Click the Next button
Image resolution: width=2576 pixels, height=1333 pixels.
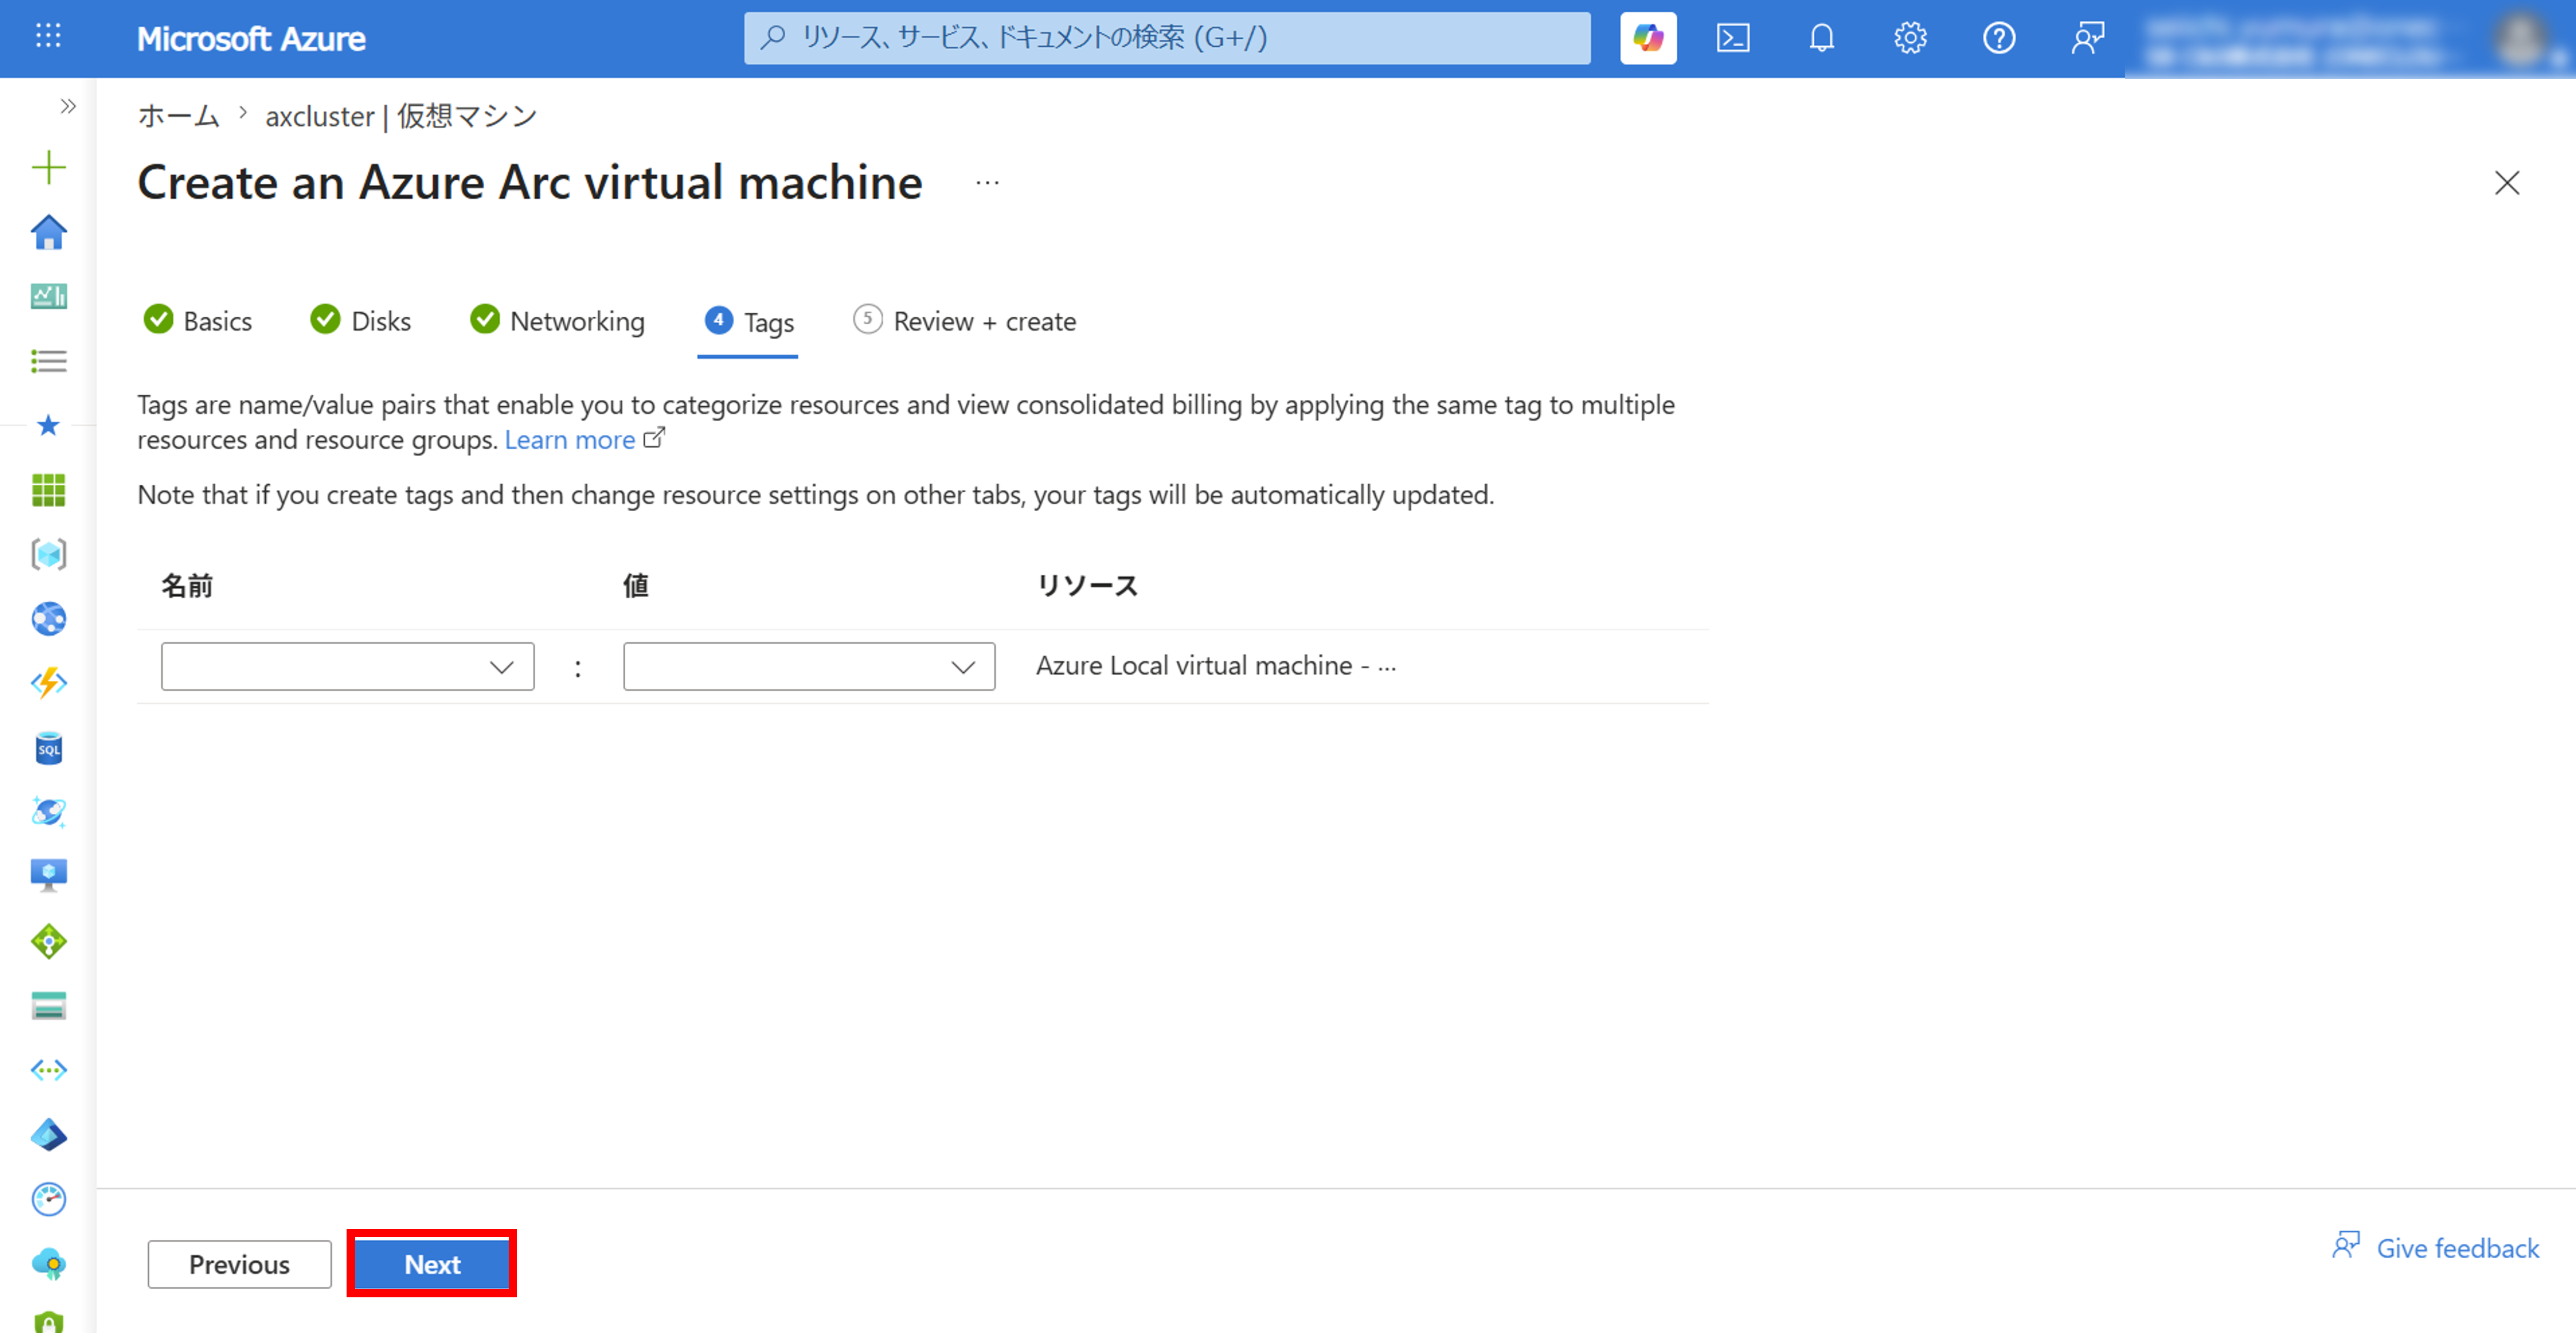[432, 1264]
